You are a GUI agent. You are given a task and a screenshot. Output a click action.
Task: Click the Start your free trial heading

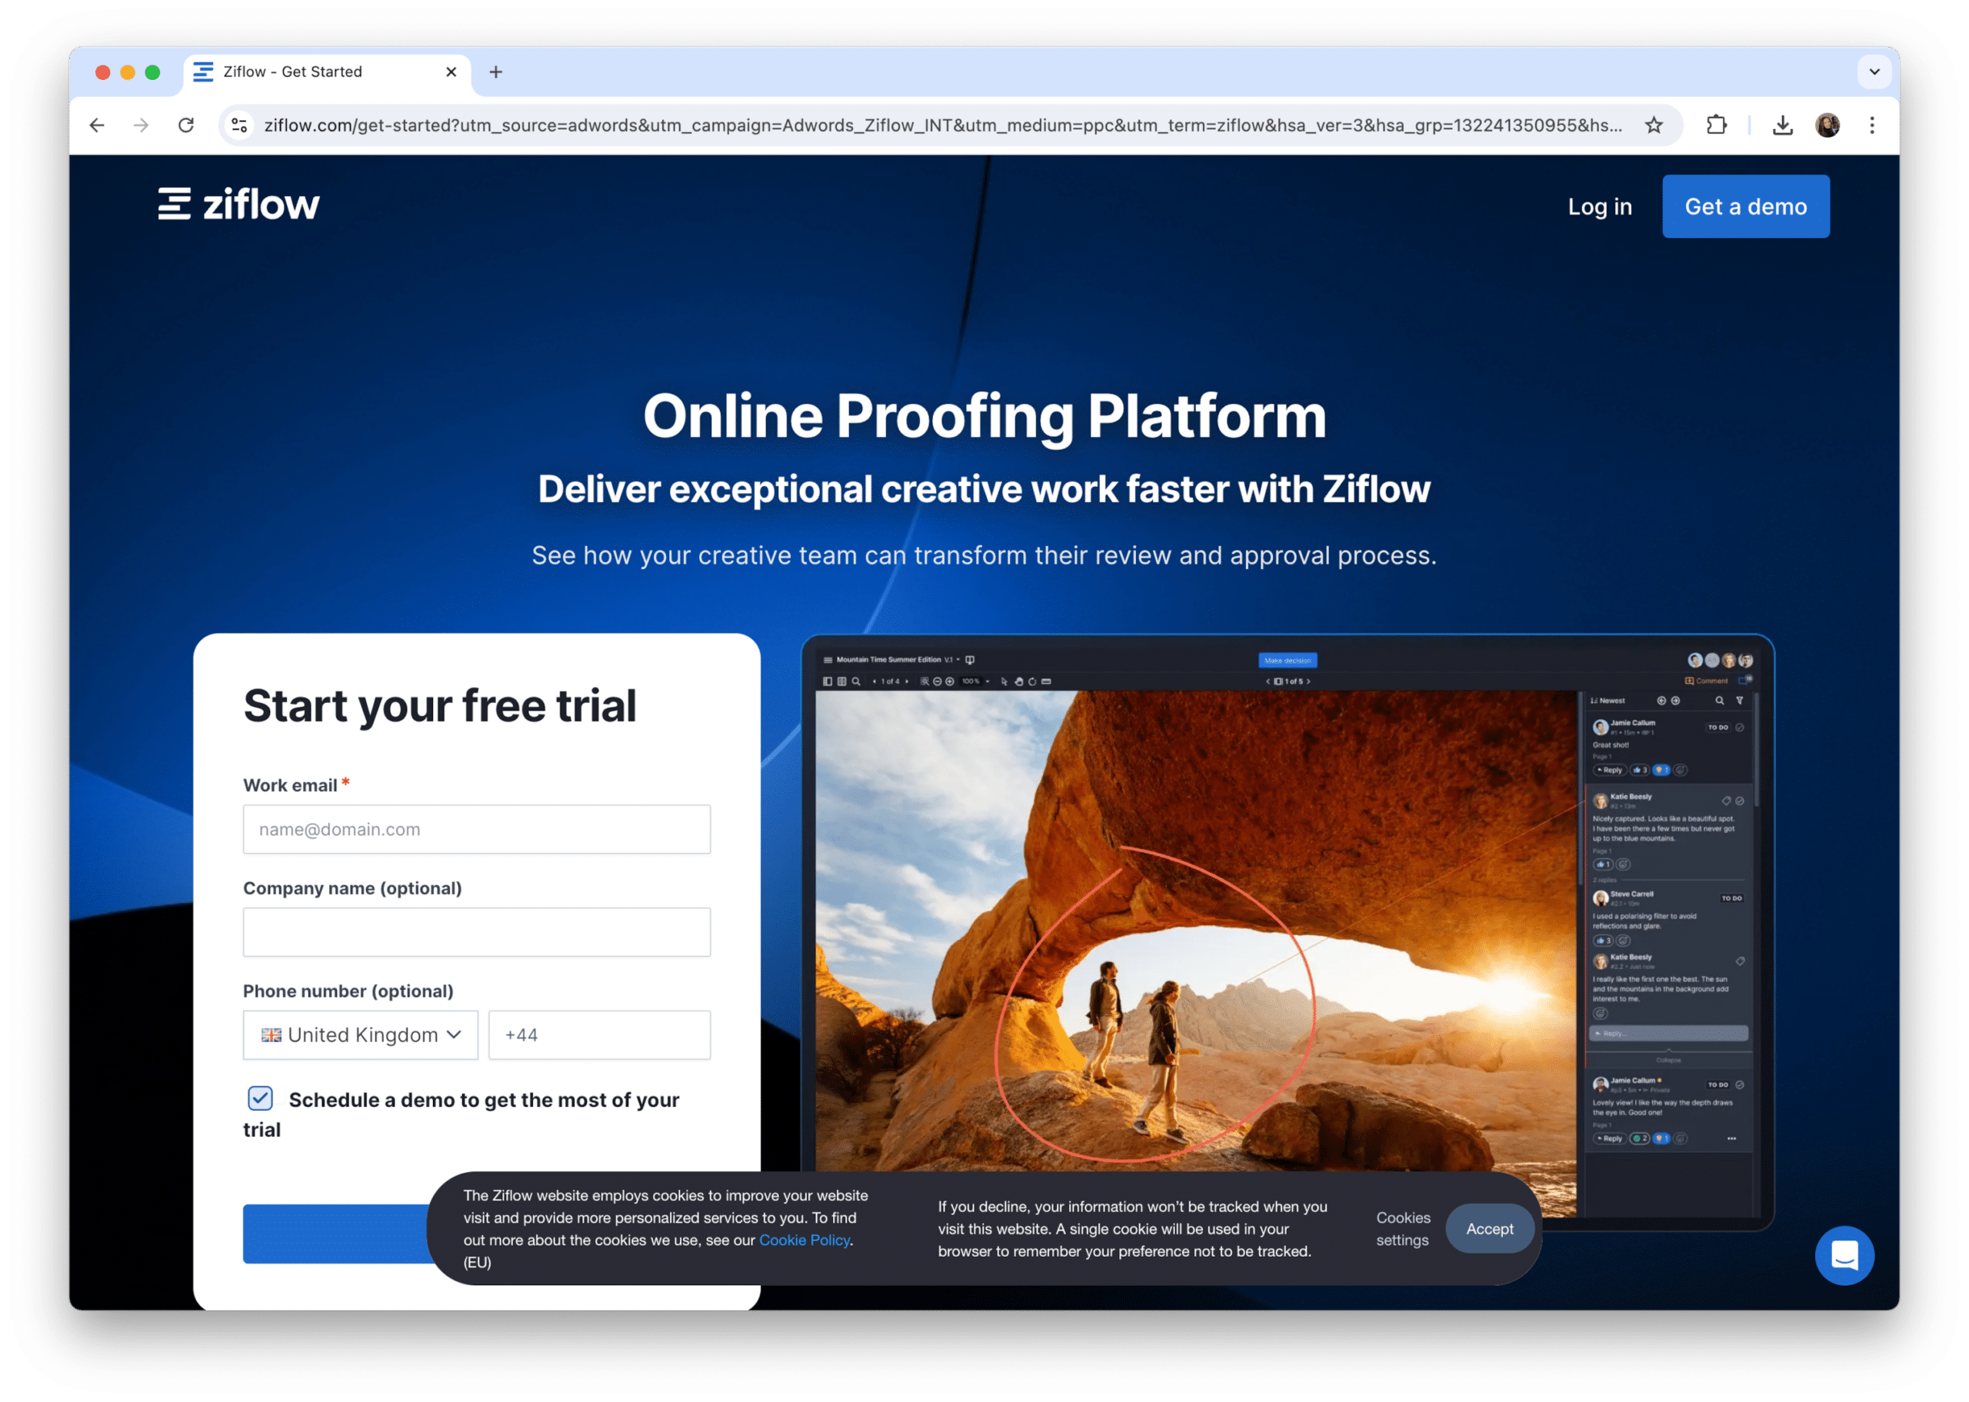point(439,705)
